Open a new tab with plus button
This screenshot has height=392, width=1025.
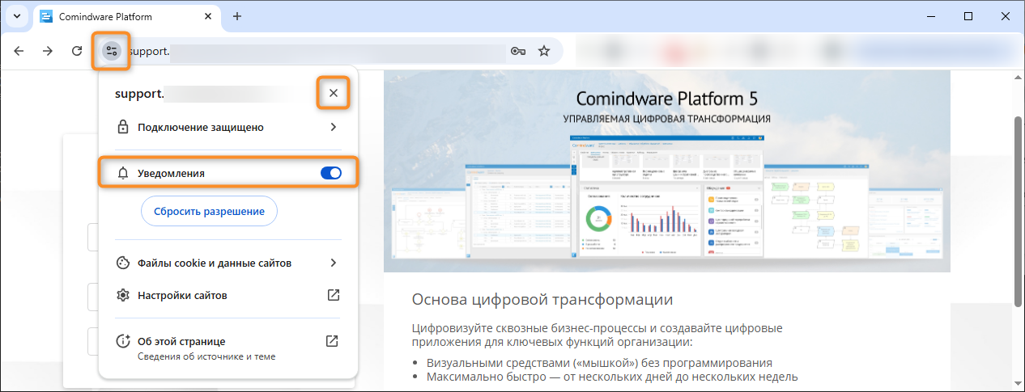point(237,16)
